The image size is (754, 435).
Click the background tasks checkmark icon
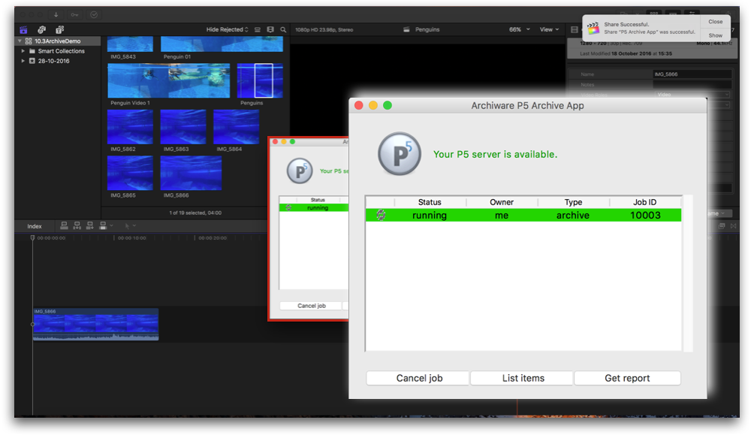[x=95, y=14]
